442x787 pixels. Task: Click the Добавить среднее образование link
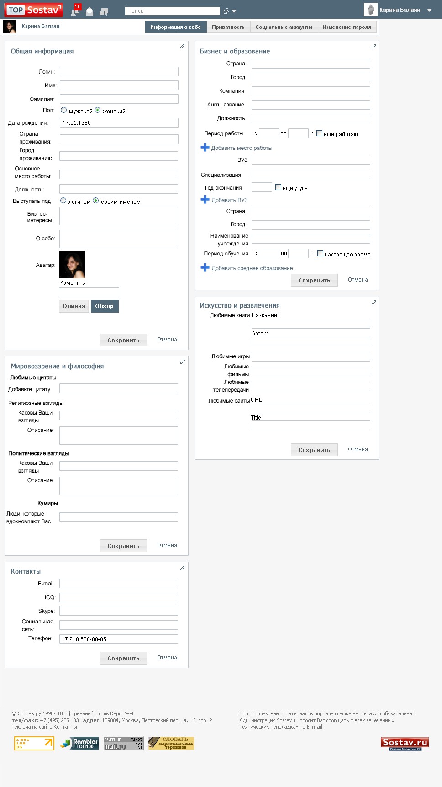click(x=252, y=268)
